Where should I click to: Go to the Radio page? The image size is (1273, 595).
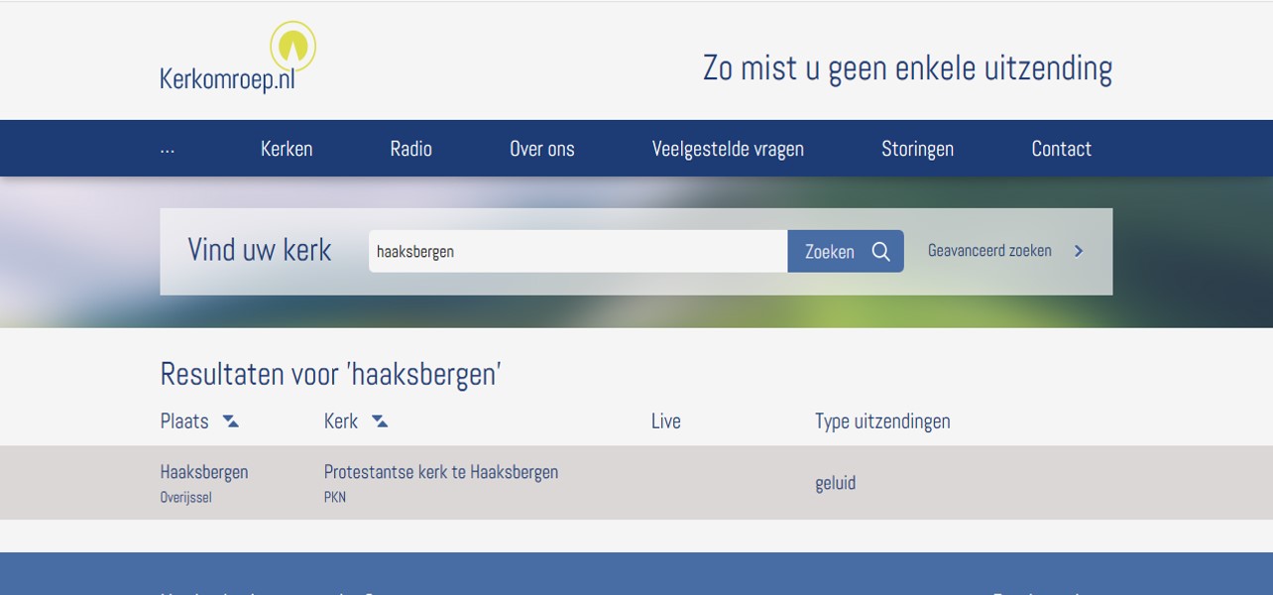click(x=411, y=149)
